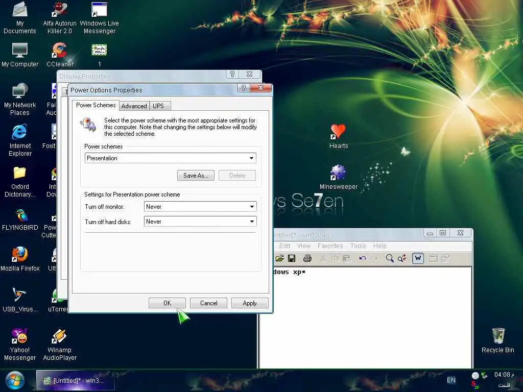Switch to the Advanced tab

click(x=134, y=106)
